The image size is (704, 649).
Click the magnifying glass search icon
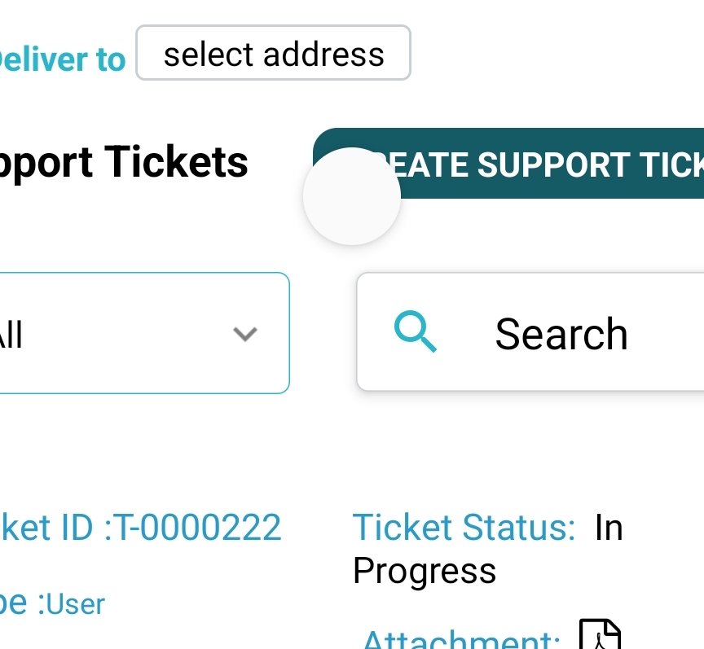[x=415, y=331]
